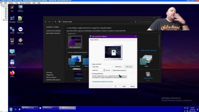This screenshot has height=112, width=199.
Task: Open the recent locations dropdown arrow
Action: click(x=52, y=22)
